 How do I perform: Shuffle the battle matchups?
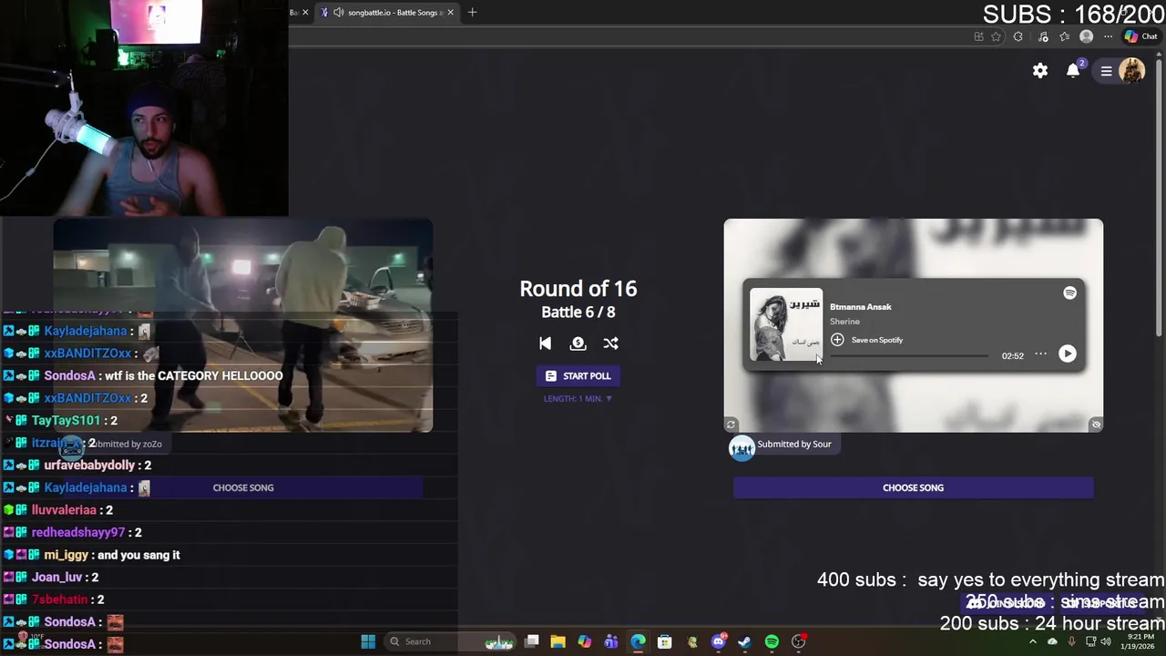610,343
